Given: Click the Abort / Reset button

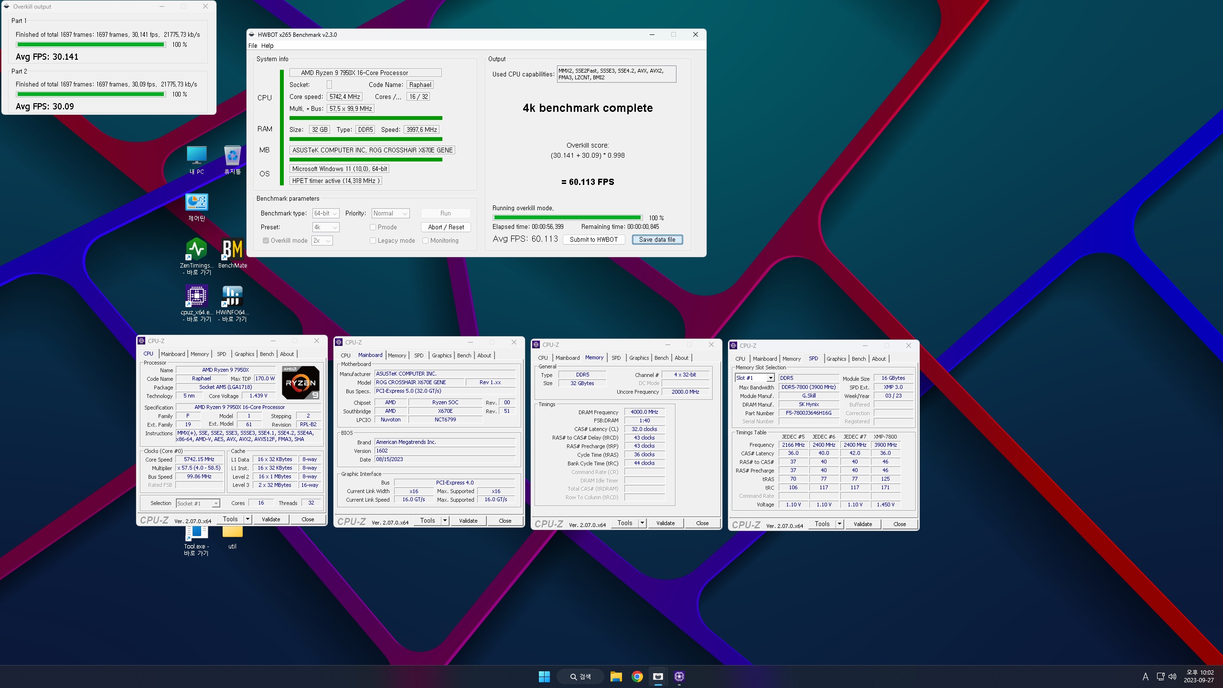Looking at the screenshot, I should (x=446, y=227).
